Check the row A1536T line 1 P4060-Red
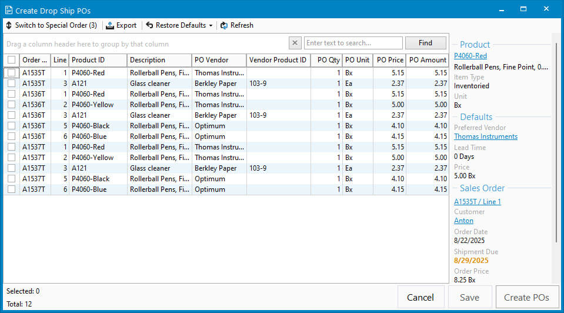This screenshot has width=564, height=313. click(12, 94)
